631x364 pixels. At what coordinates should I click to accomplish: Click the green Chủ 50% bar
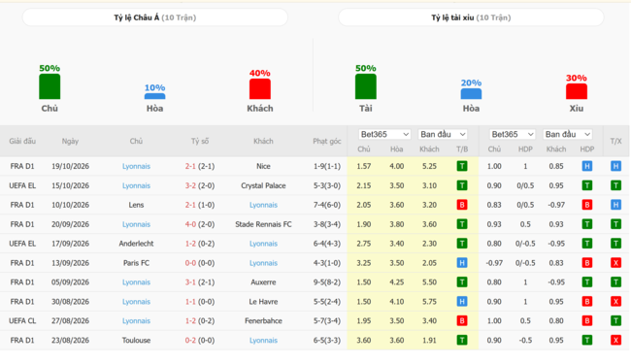pyautogui.click(x=50, y=86)
